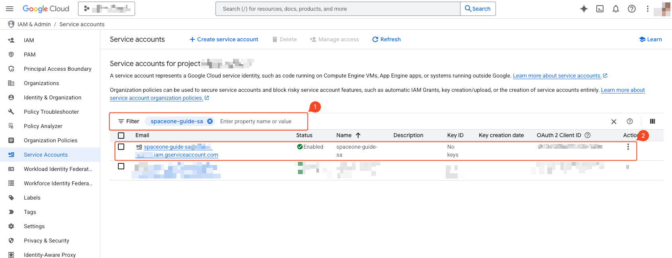This screenshot has height=258, width=672.
Task: Sort by the Email column header
Action: point(142,135)
